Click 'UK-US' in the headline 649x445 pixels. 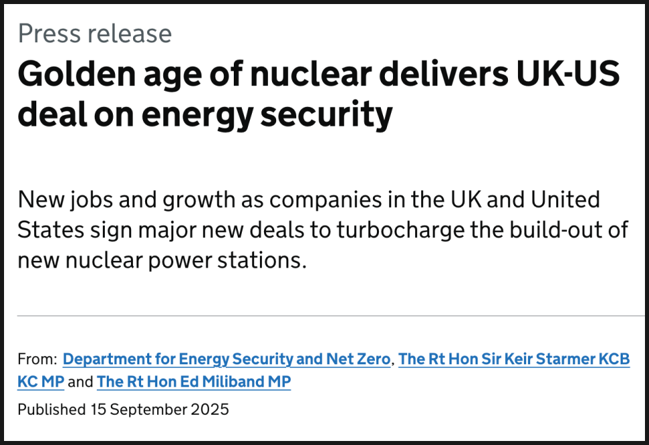point(568,74)
